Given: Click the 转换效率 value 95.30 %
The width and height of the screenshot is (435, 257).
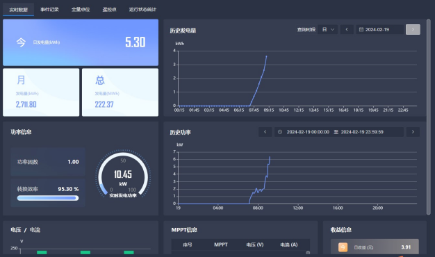Looking at the screenshot, I should 68,189.
